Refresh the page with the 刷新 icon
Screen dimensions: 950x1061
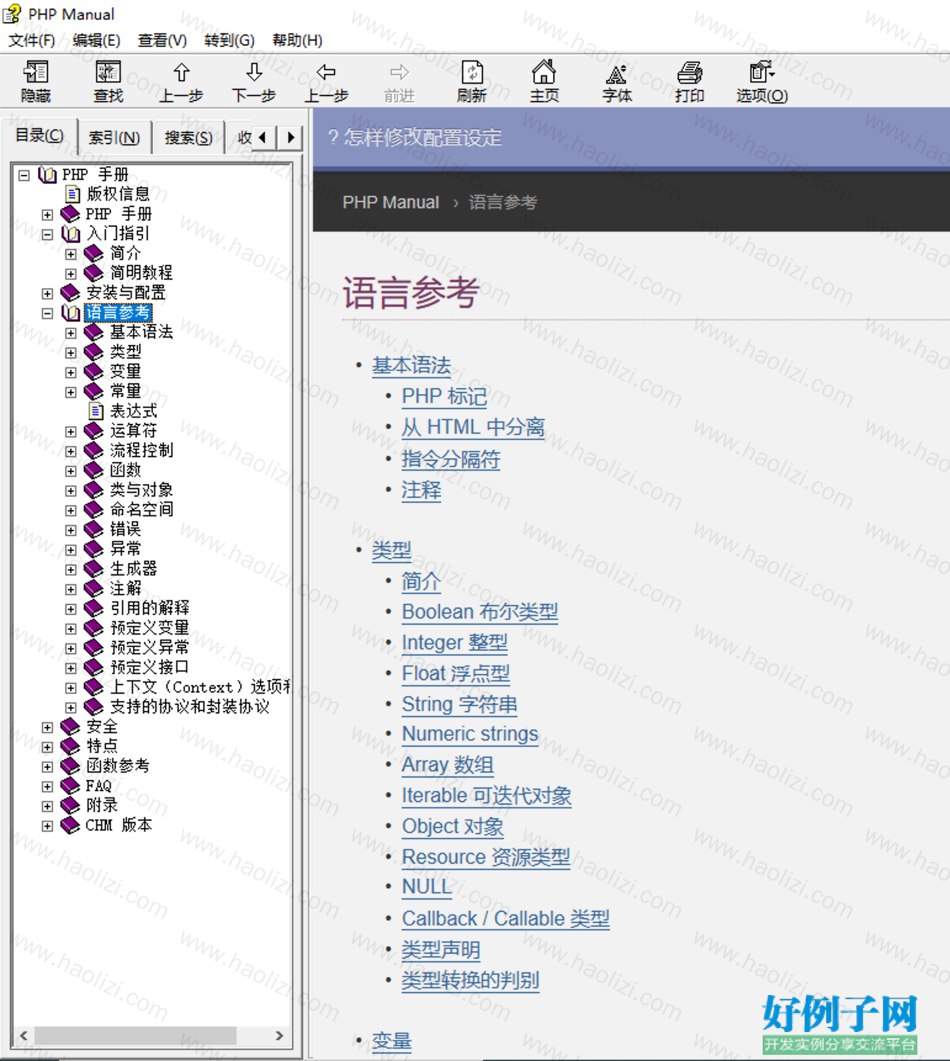point(472,73)
